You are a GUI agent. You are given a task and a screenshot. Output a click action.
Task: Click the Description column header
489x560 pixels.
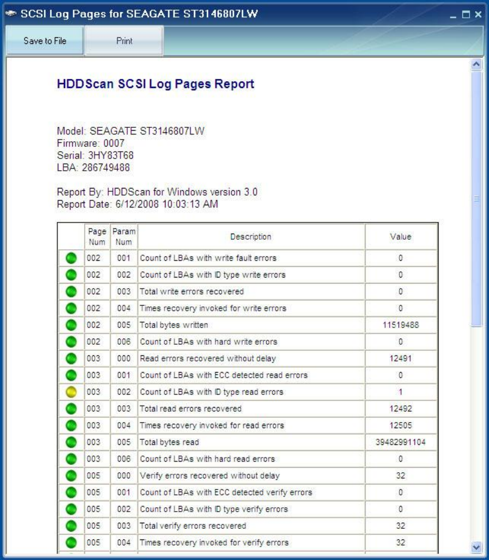251,237
